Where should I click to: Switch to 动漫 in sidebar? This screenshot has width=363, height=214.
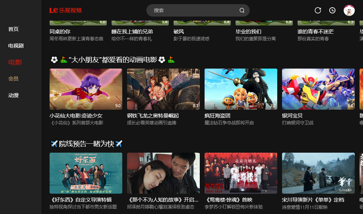tap(13, 95)
